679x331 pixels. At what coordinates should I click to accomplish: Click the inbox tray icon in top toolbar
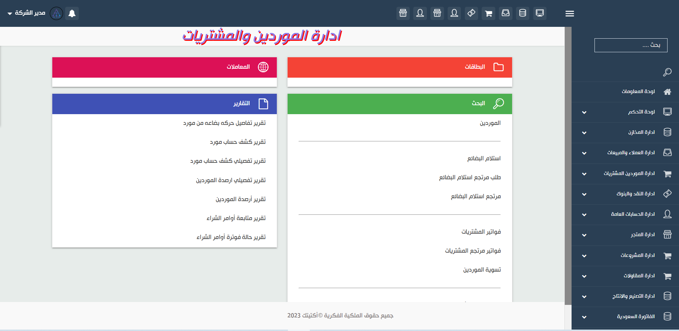click(x=505, y=13)
